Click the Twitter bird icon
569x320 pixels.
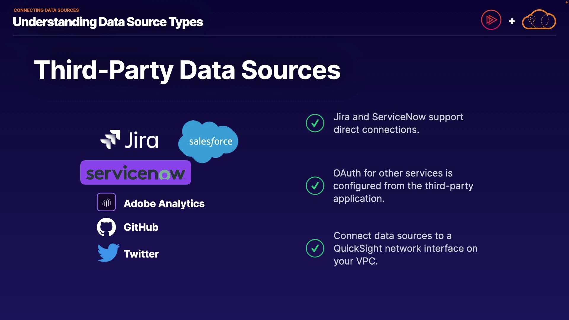tap(108, 253)
